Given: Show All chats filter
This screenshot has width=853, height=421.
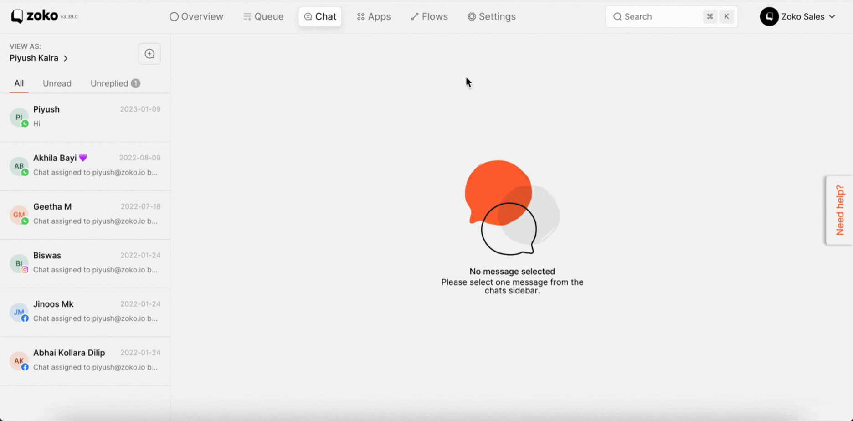Looking at the screenshot, I should tap(19, 83).
